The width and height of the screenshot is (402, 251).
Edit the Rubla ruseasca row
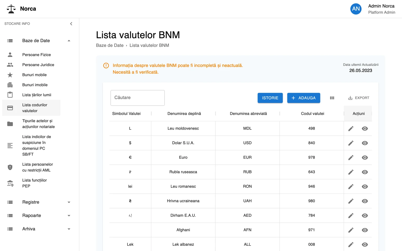[x=351, y=172]
